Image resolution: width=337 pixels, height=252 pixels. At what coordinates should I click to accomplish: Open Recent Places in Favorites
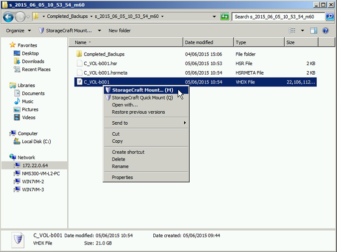[32, 69]
